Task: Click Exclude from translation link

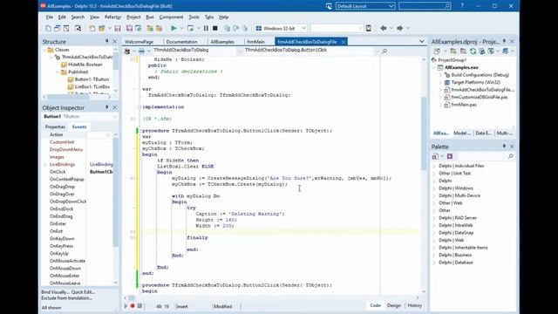Action: click(66, 298)
